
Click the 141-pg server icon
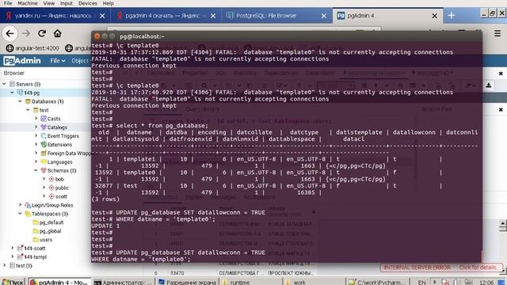point(20,93)
